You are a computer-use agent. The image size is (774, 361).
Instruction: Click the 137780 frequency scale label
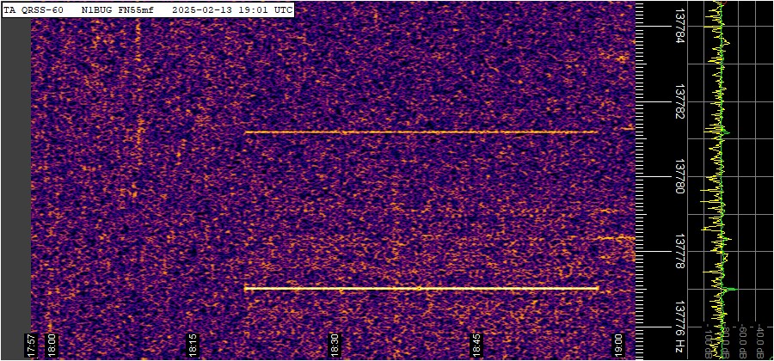680,176
